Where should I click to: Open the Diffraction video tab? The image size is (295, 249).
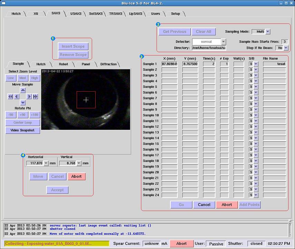coord(108,64)
